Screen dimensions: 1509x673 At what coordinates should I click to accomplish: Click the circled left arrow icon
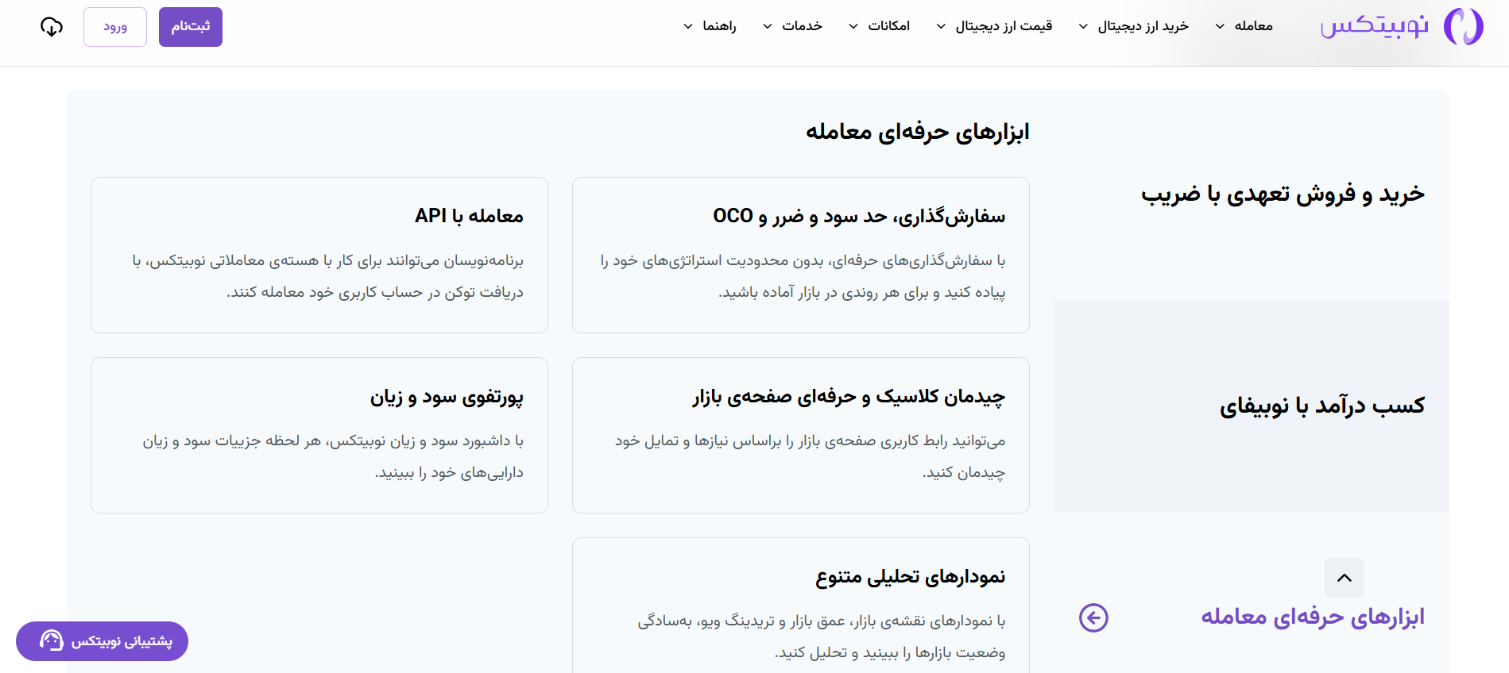(x=1093, y=617)
